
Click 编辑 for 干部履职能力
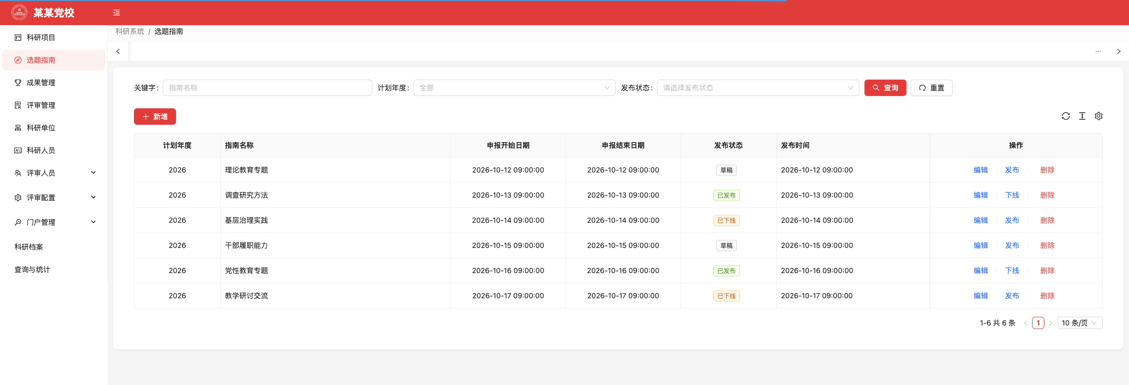tap(981, 245)
